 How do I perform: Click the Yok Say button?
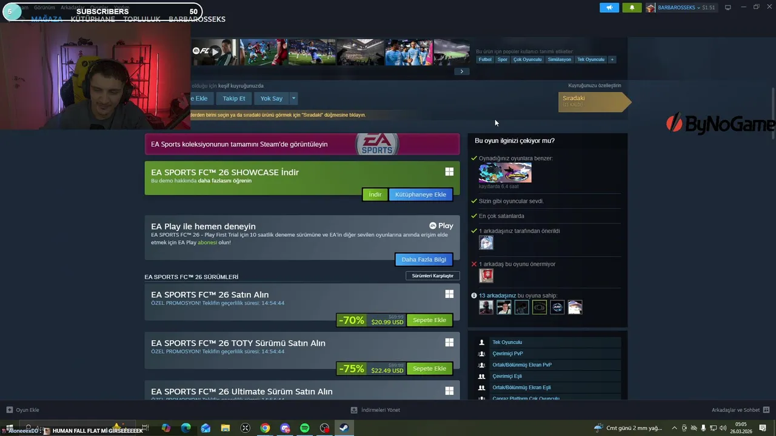point(272,98)
